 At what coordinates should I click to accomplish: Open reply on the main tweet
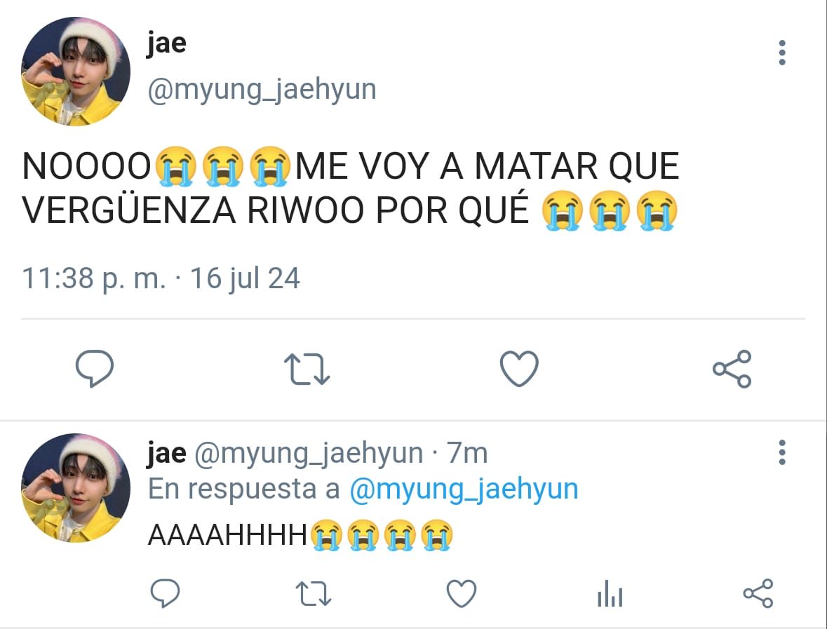(x=95, y=369)
